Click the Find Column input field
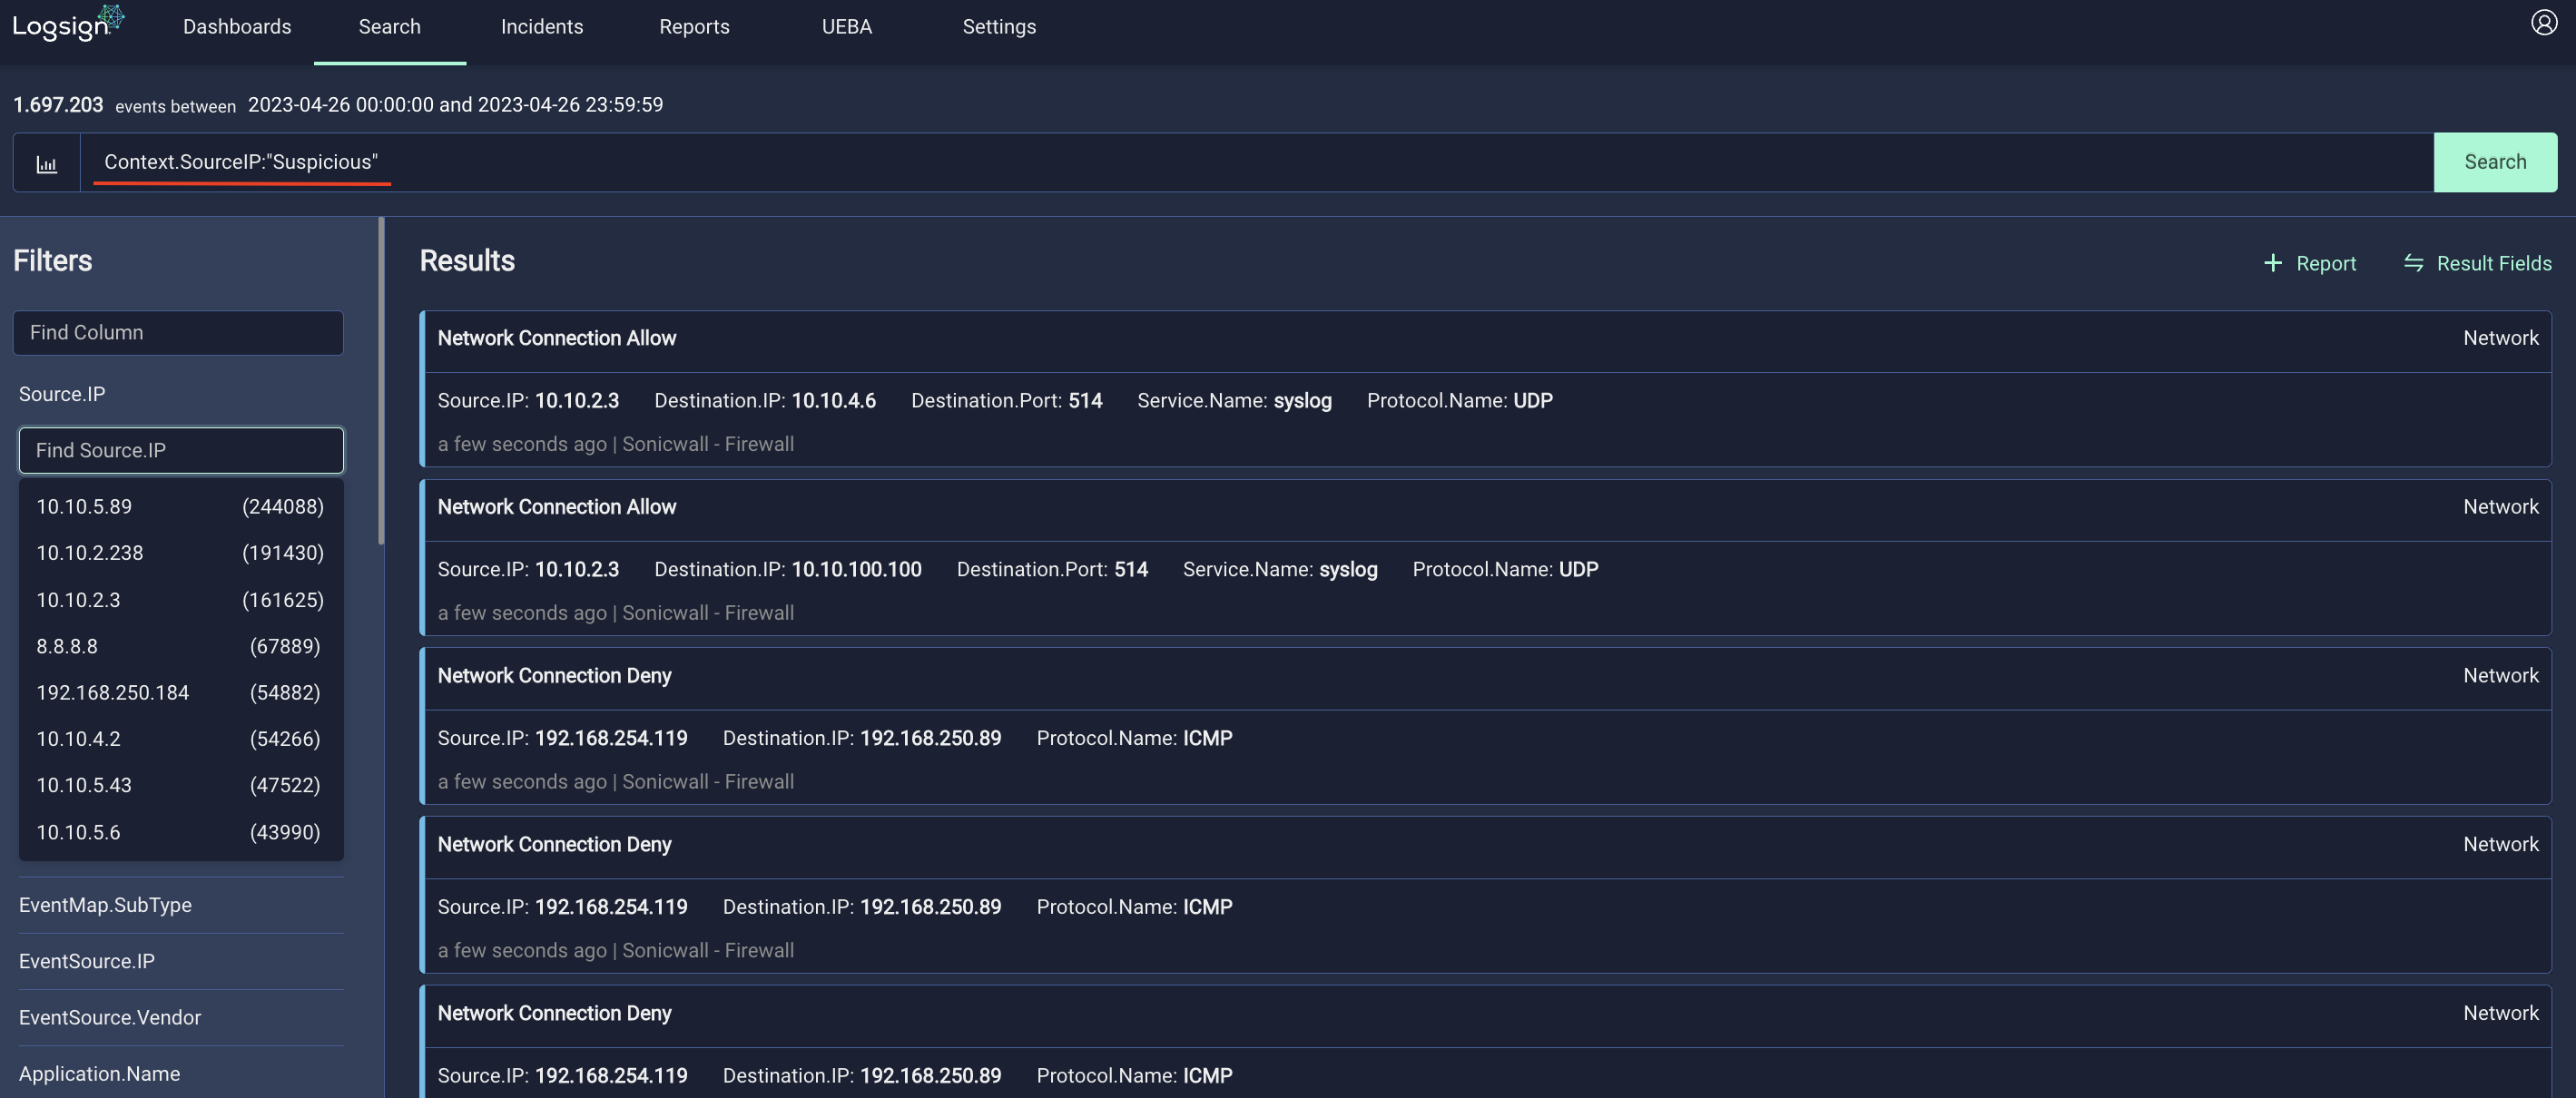 click(x=178, y=332)
